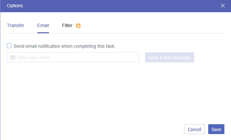Dismiss the dialog without saving via Cancel

[194, 129]
